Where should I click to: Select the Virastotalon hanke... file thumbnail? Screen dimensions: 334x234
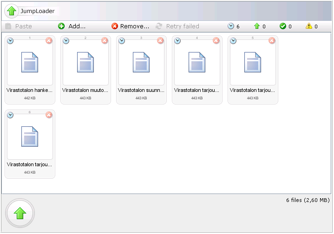30,62
